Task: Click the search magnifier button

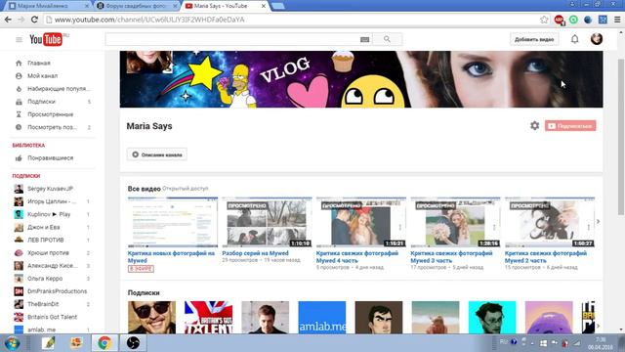Action: coord(387,39)
